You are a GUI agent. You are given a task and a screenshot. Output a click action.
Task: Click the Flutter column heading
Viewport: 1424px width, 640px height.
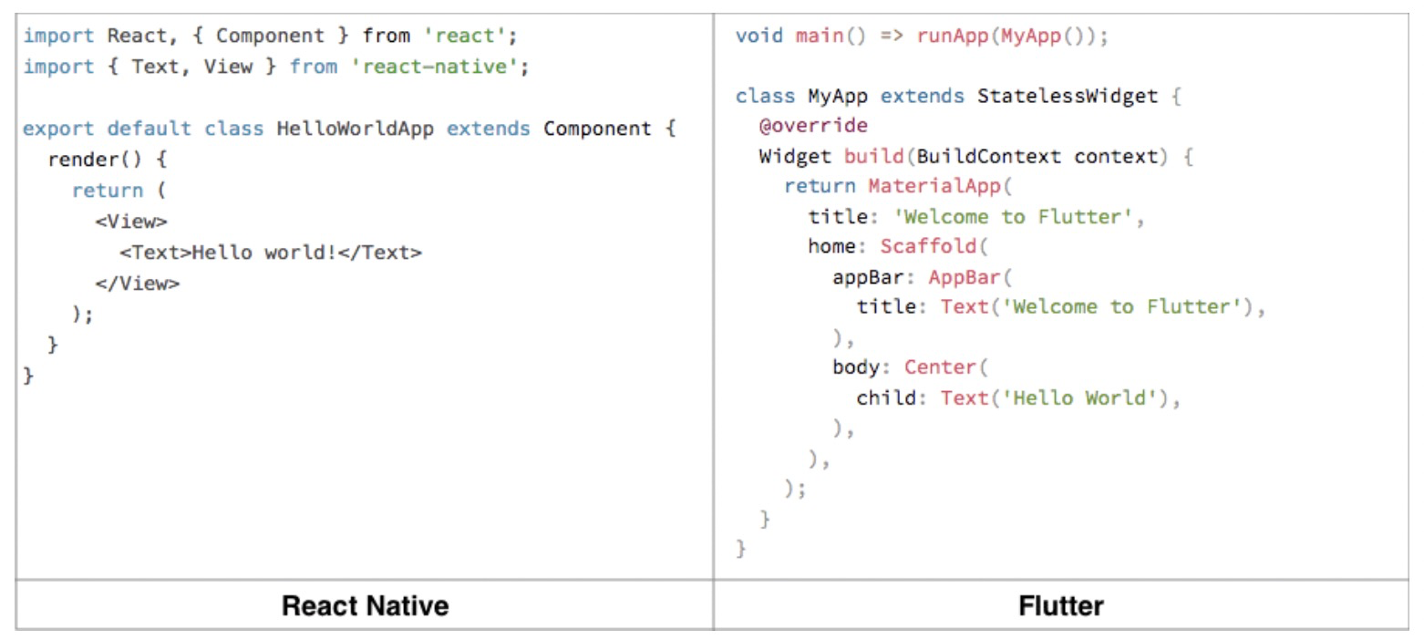click(x=1061, y=605)
